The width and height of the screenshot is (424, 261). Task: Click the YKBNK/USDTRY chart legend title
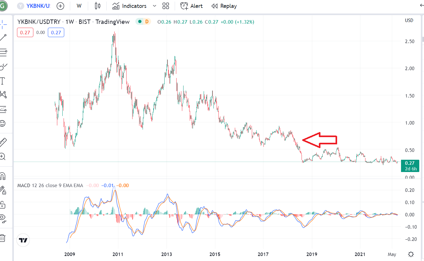tap(73, 22)
